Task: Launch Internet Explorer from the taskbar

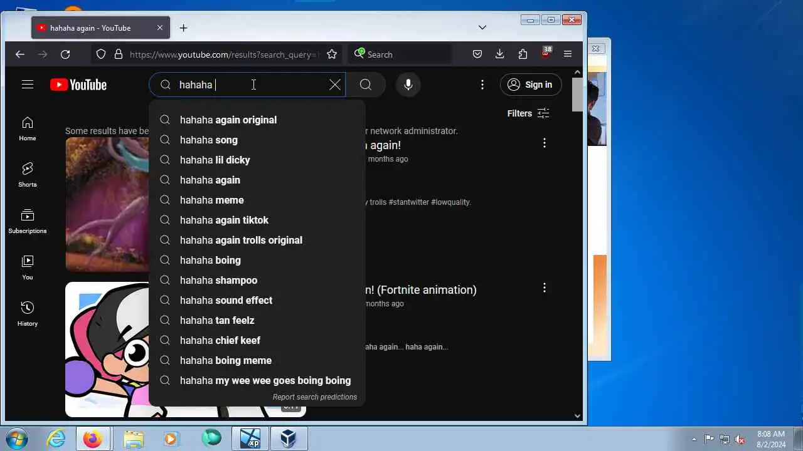Action: [x=56, y=438]
